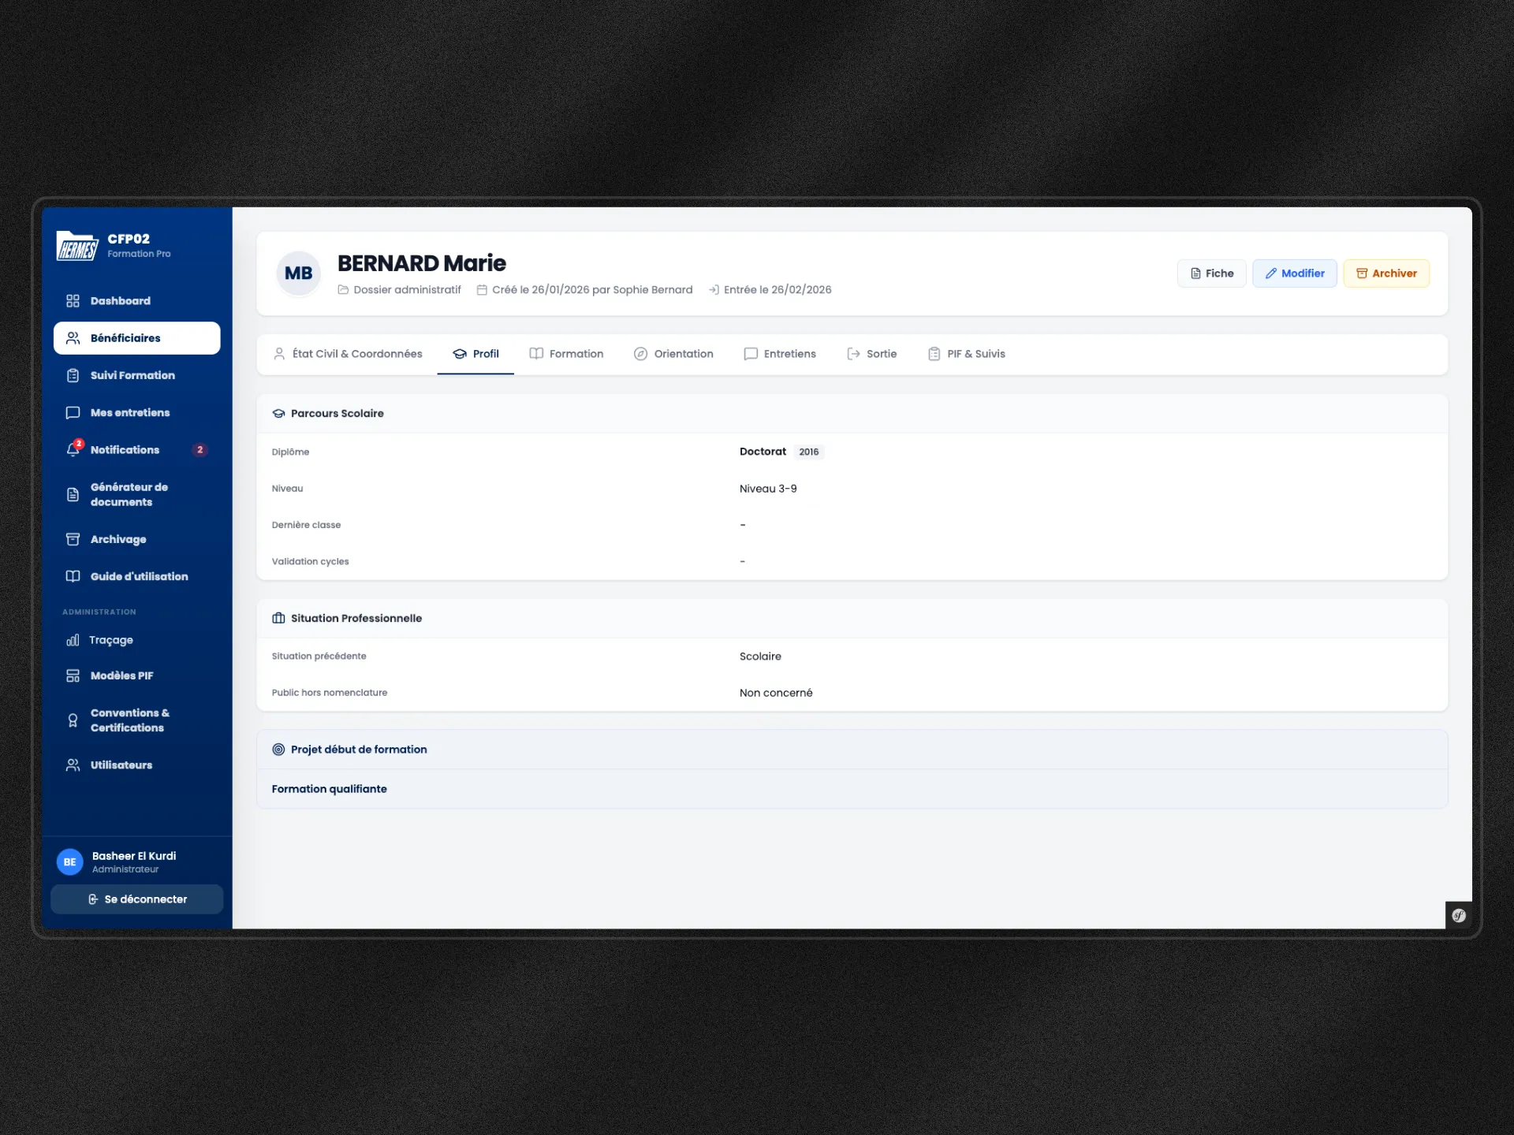Viewport: 1514px width, 1135px height.
Task: Click the CFP02 Formation Pro title
Action: point(139,245)
